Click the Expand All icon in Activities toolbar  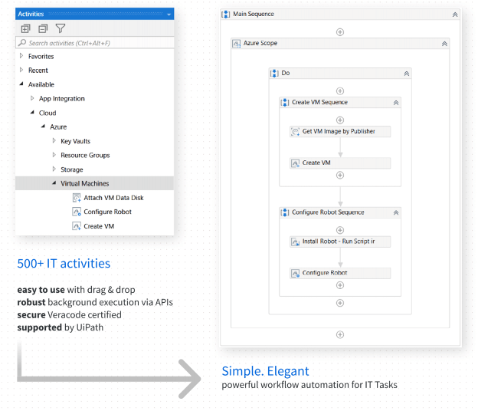(x=25, y=28)
